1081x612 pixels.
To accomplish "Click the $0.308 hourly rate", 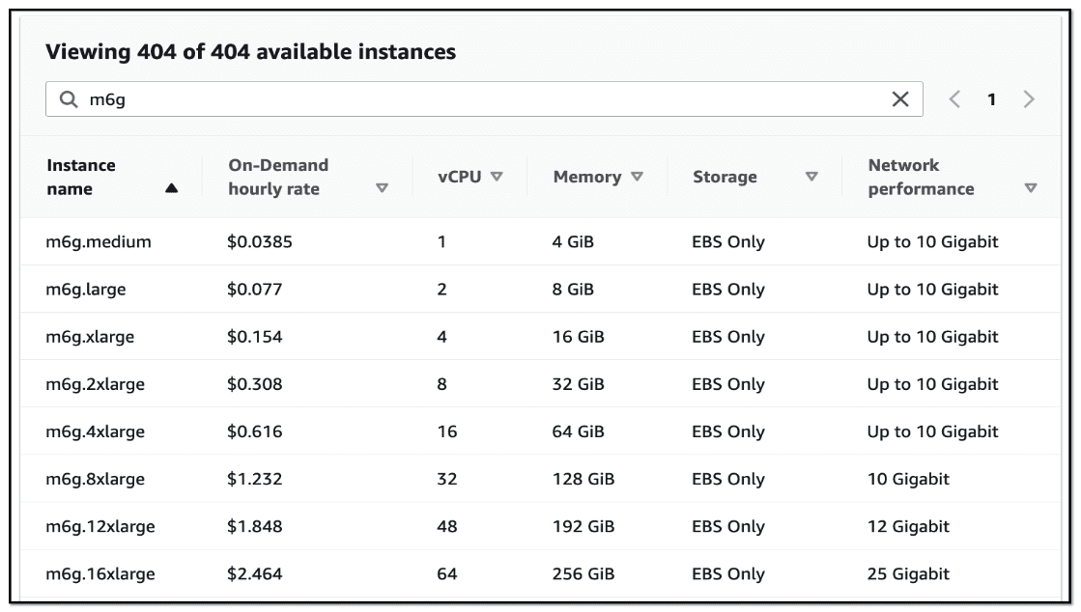I will pos(255,384).
